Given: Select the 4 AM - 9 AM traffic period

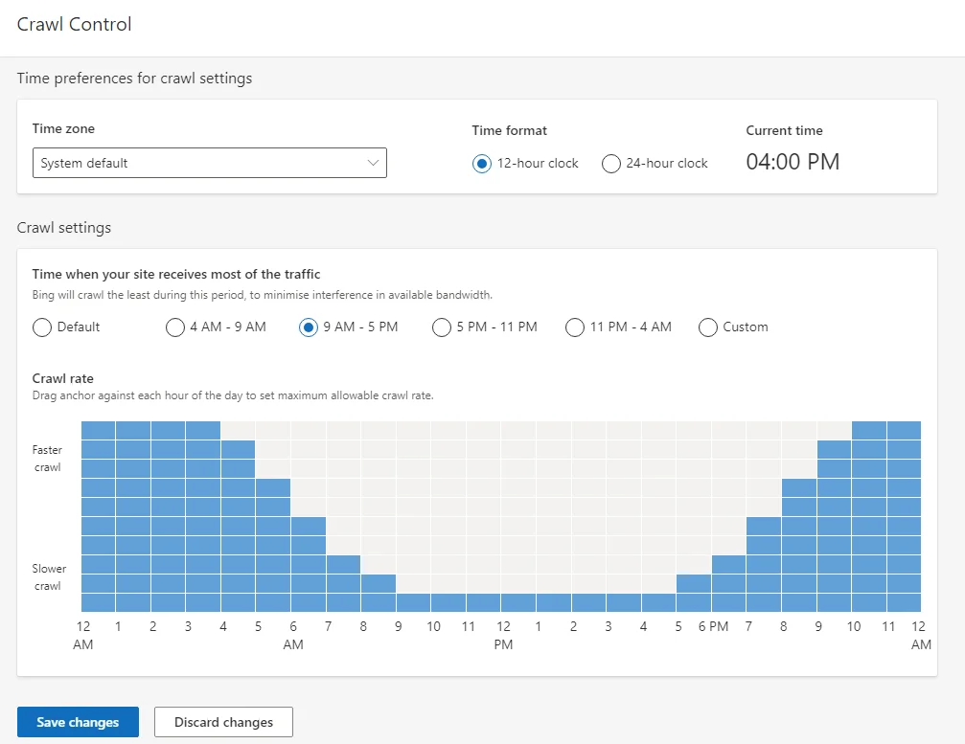Looking at the screenshot, I should 175,327.
